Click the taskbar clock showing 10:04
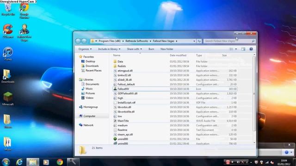 tap(284, 162)
